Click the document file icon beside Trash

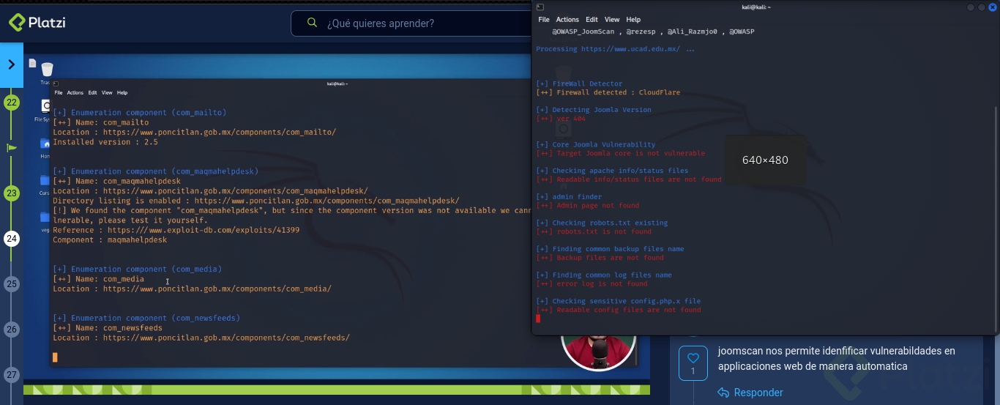[x=32, y=64]
